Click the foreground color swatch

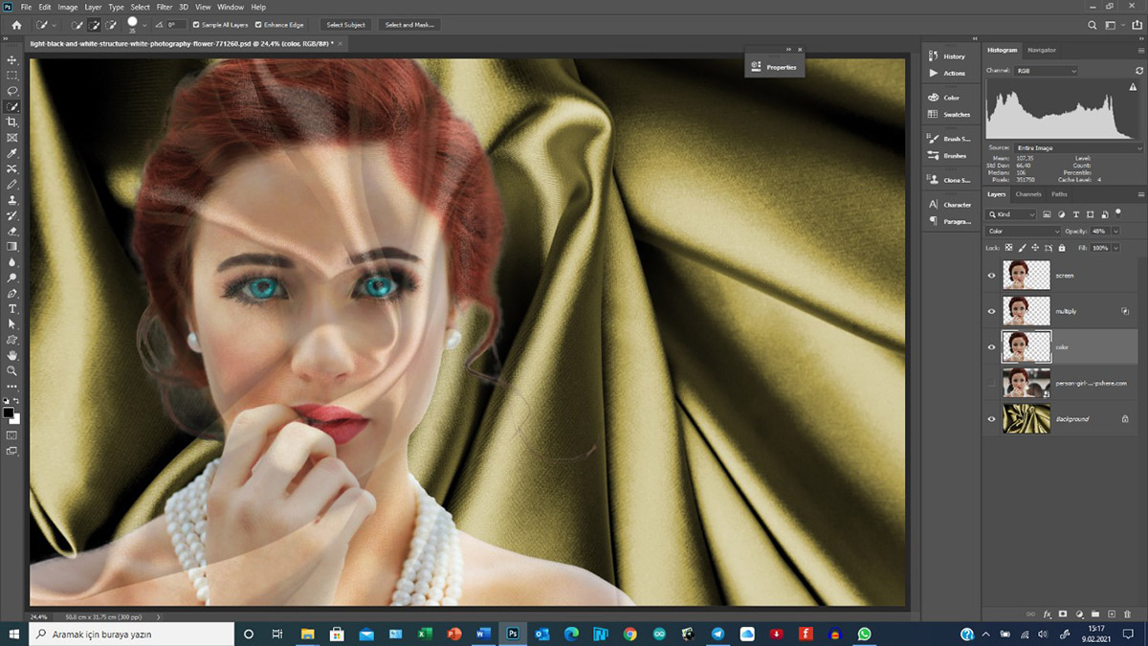coord(9,412)
